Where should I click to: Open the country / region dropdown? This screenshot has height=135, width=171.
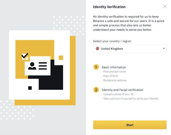(x=130, y=49)
